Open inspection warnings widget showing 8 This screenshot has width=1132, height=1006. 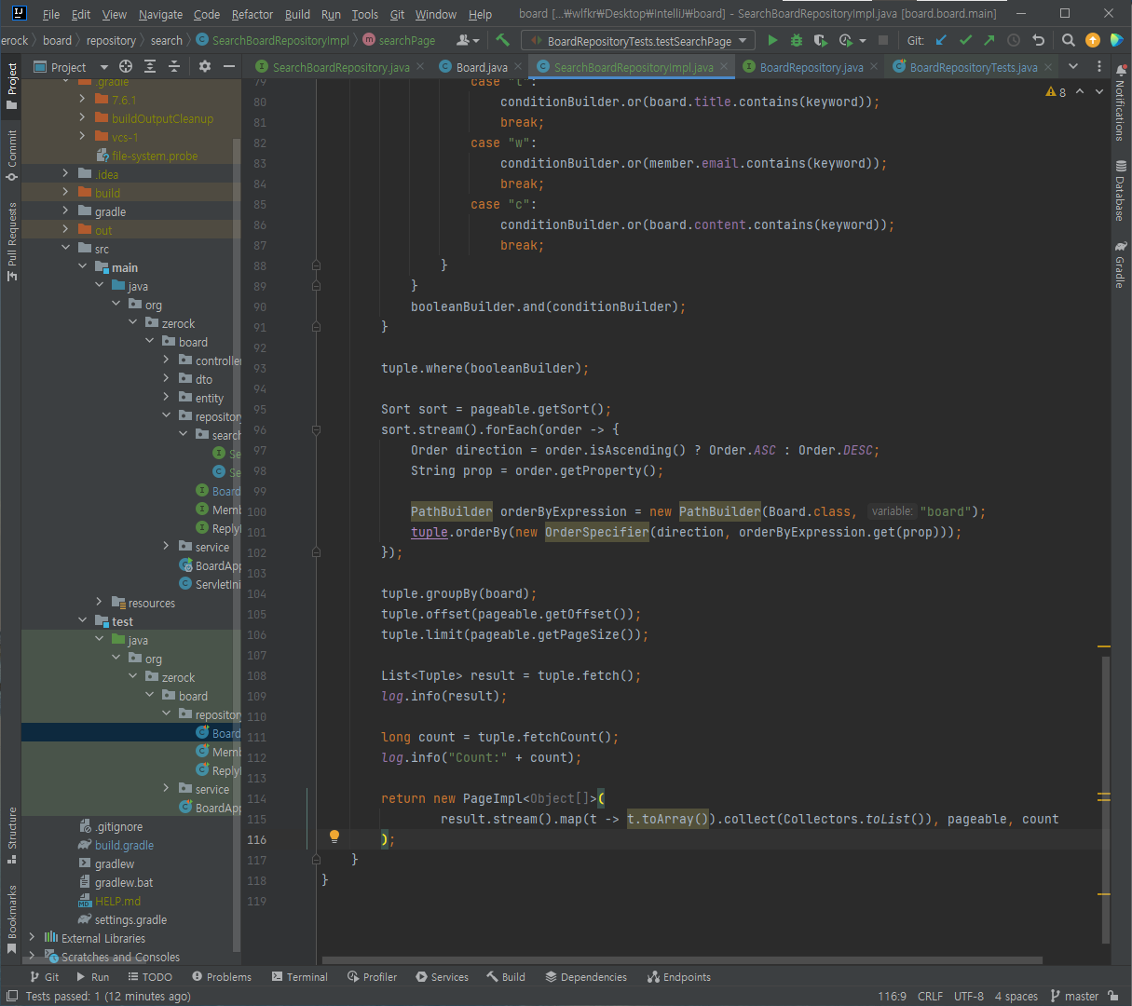pos(1056,92)
